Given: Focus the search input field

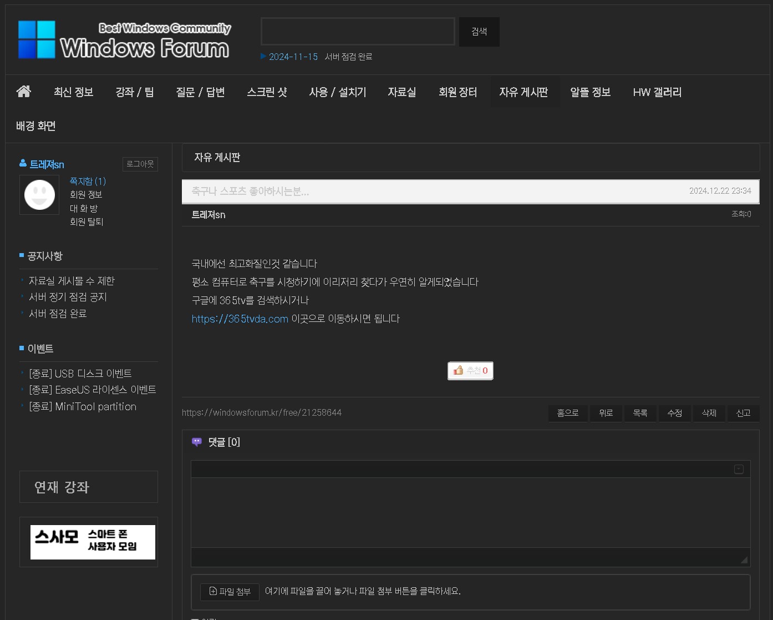Looking at the screenshot, I should pos(358,32).
